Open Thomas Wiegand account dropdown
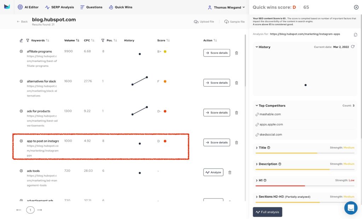Viewport: 362px width, 219px height. tap(226, 7)
